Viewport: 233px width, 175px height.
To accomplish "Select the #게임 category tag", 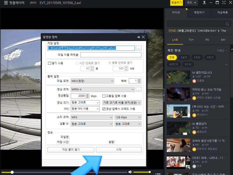I will tap(197, 57).
